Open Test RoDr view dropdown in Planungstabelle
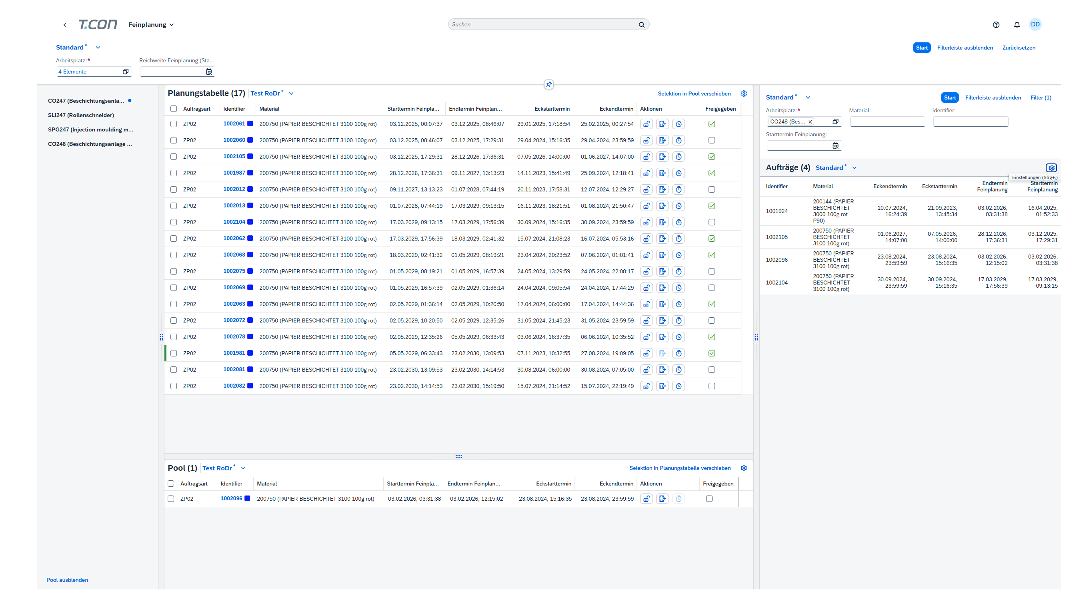The image size is (1087, 603). coord(291,94)
